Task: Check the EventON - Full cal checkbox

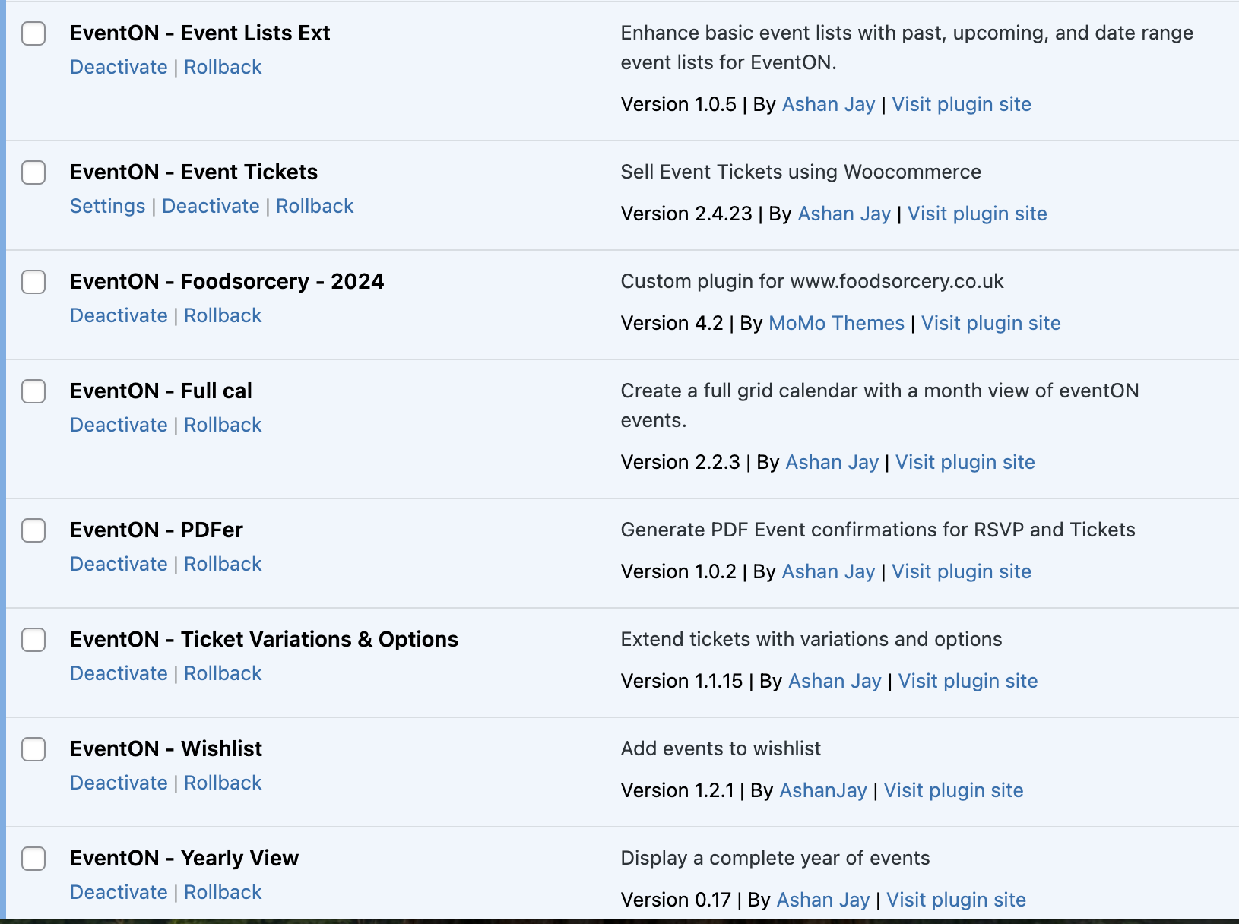Action: click(33, 391)
